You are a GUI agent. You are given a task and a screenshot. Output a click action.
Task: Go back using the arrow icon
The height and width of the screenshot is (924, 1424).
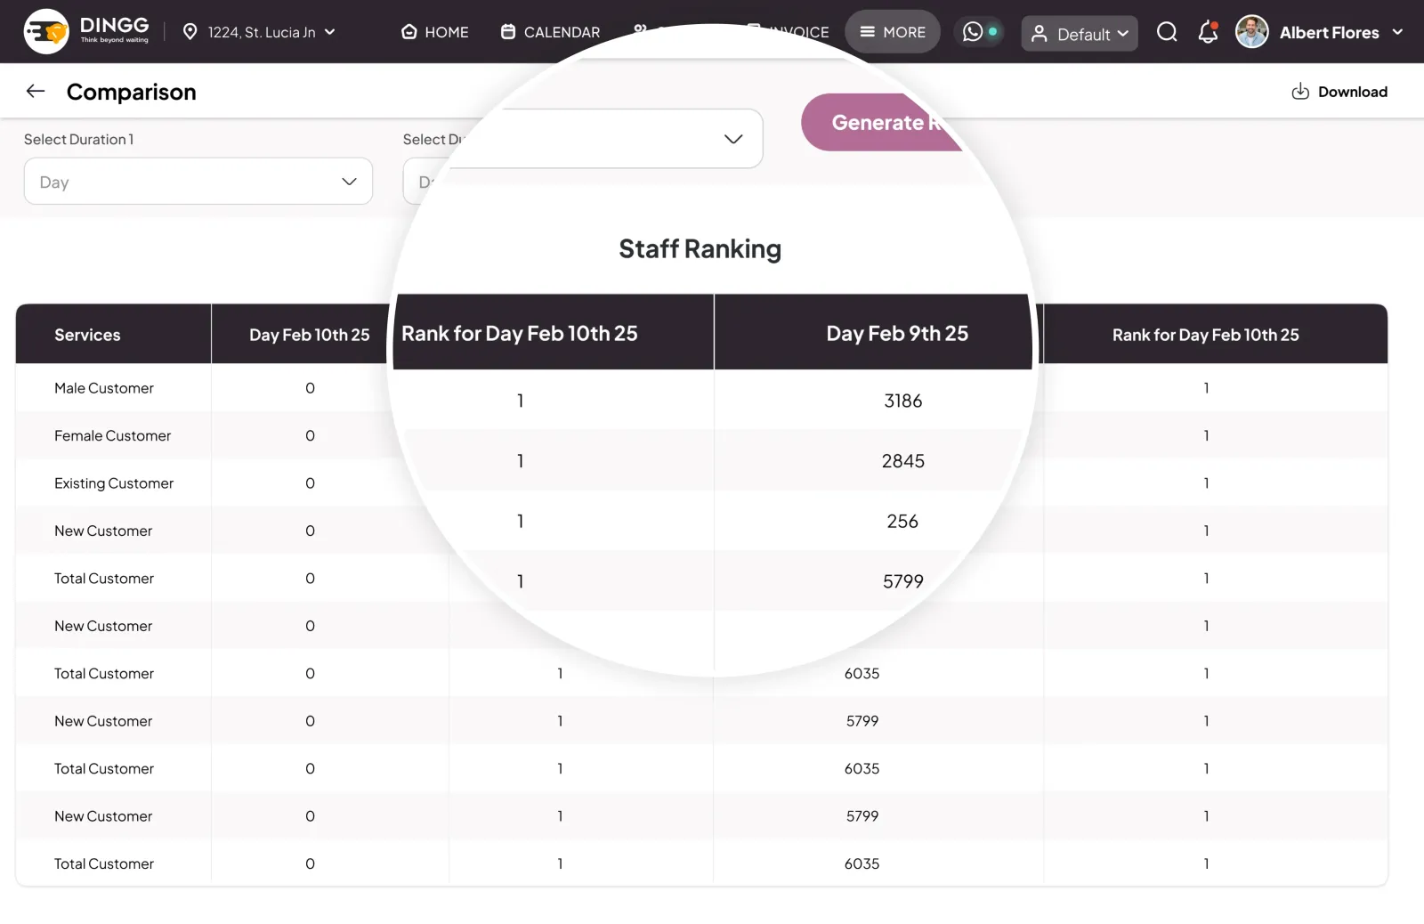pos(36,91)
